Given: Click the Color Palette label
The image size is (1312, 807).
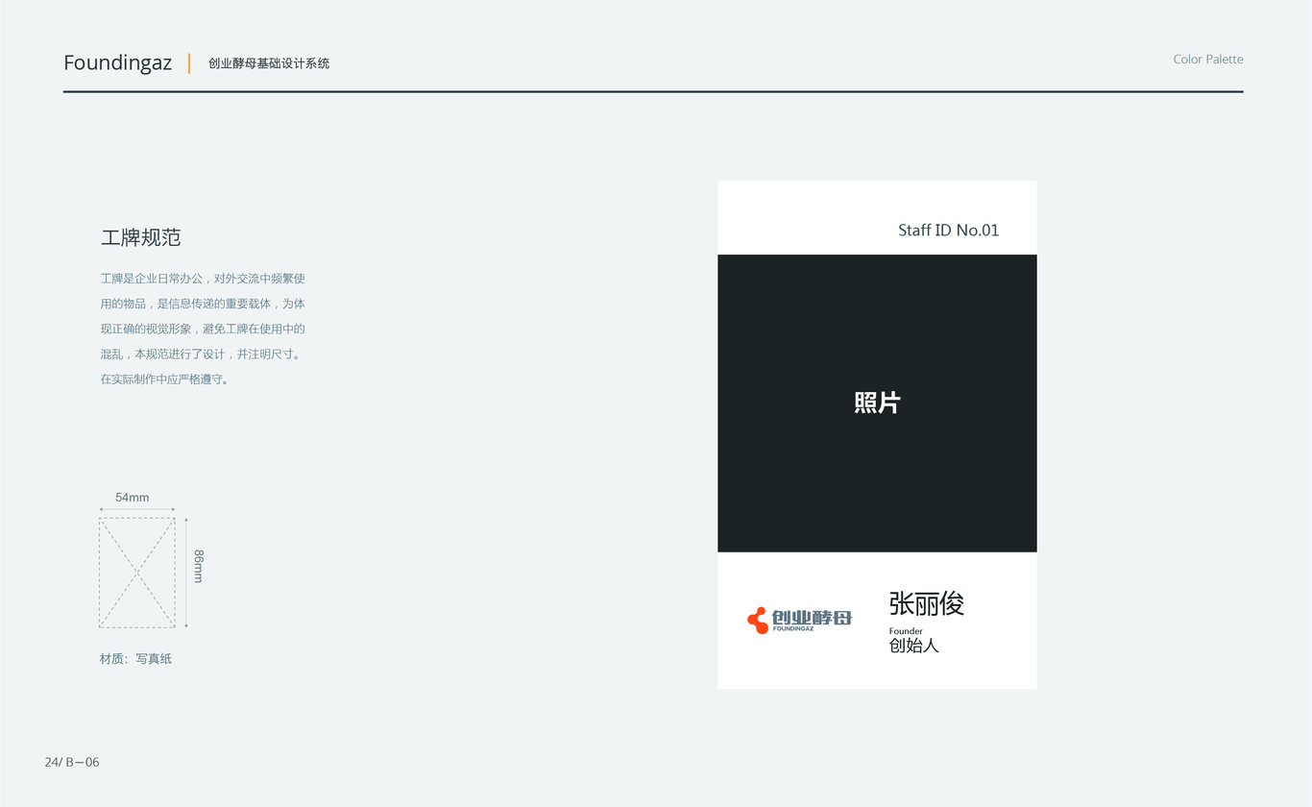Looking at the screenshot, I should (x=1208, y=60).
